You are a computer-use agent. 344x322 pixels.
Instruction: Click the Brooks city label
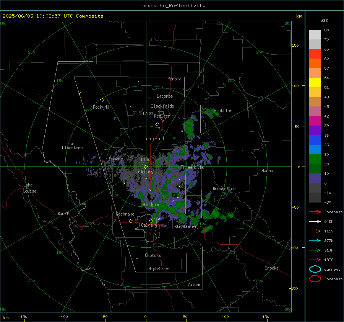point(272,268)
